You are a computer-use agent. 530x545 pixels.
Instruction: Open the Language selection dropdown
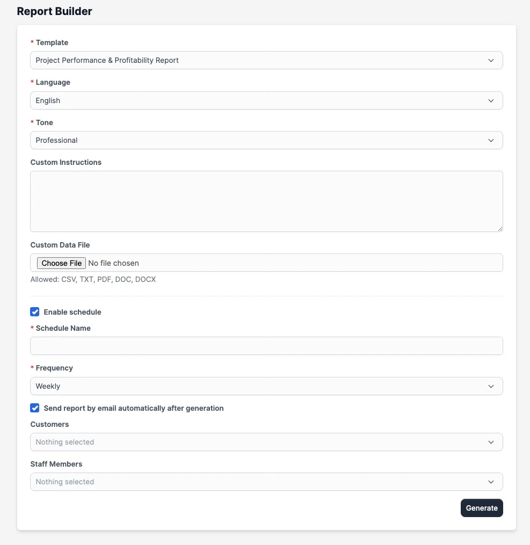click(267, 100)
